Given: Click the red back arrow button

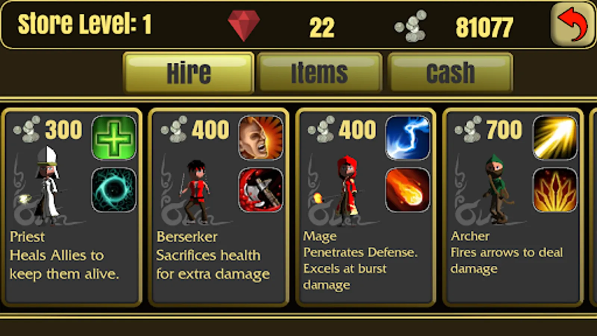Looking at the screenshot, I should coord(572,25).
